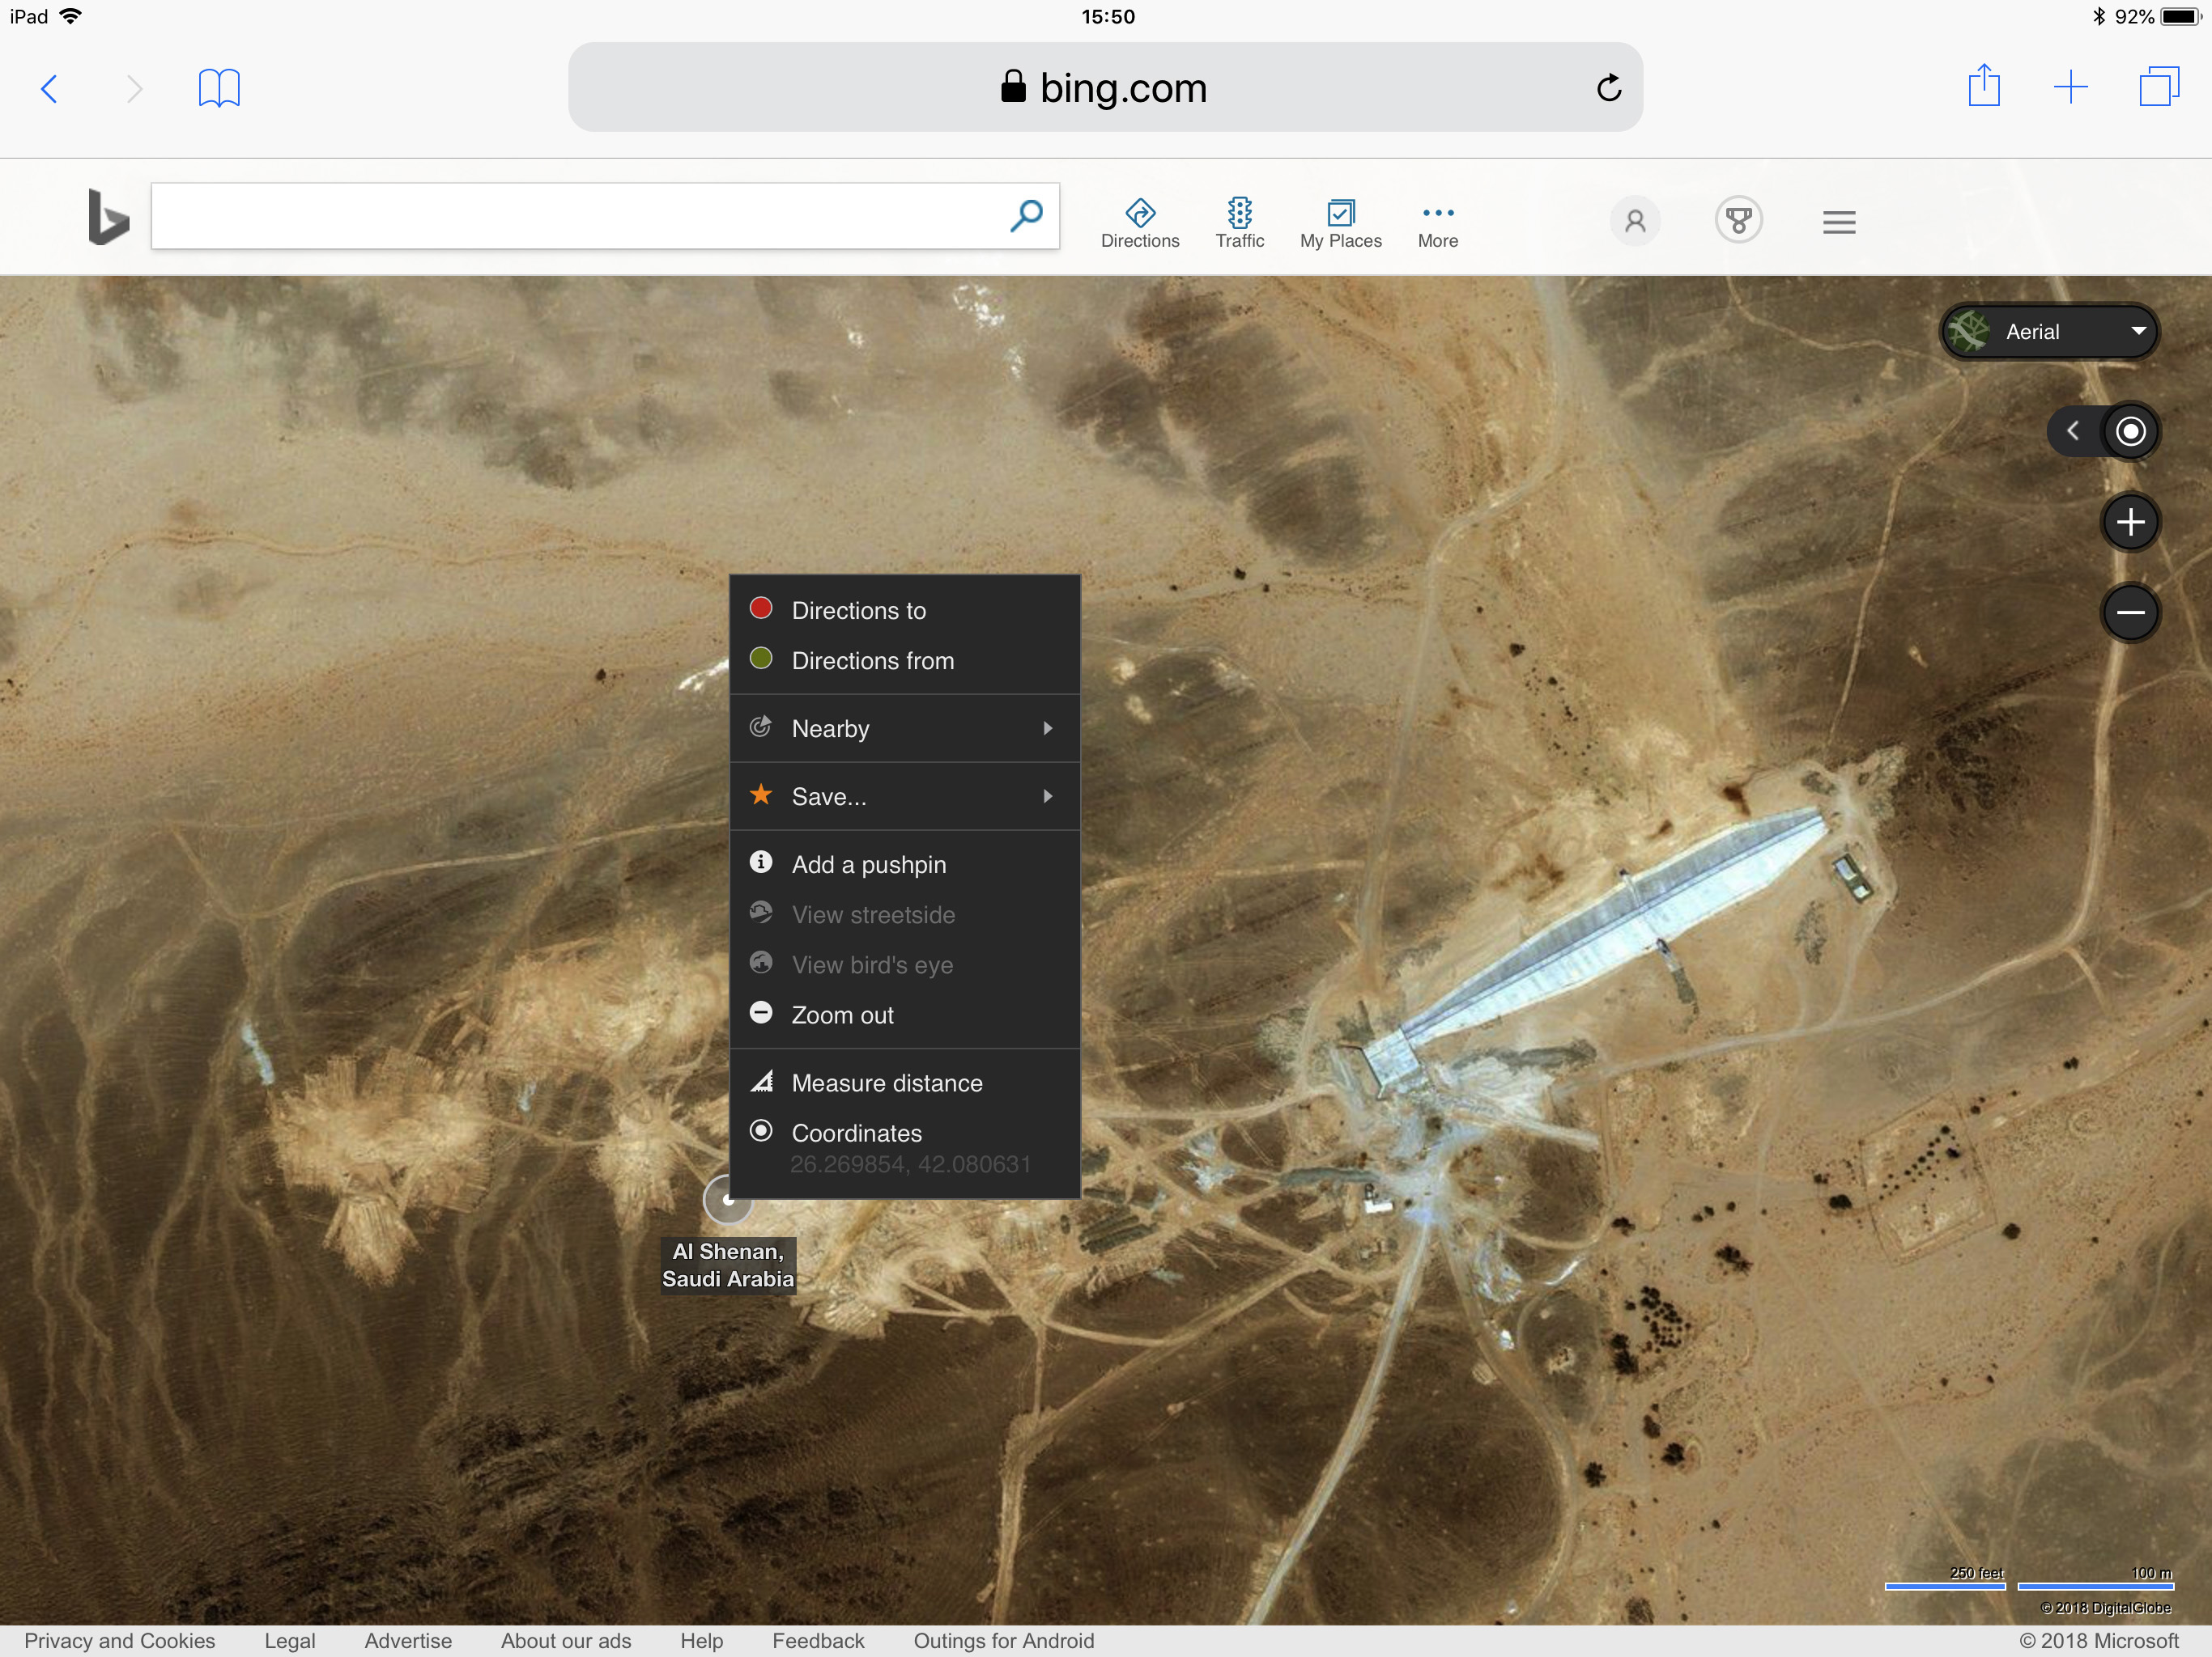Zoom out with the minus map button
The width and height of the screenshot is (2212, 1657).
click(2130, 612)
